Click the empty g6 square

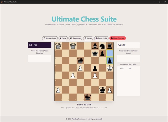102,60
